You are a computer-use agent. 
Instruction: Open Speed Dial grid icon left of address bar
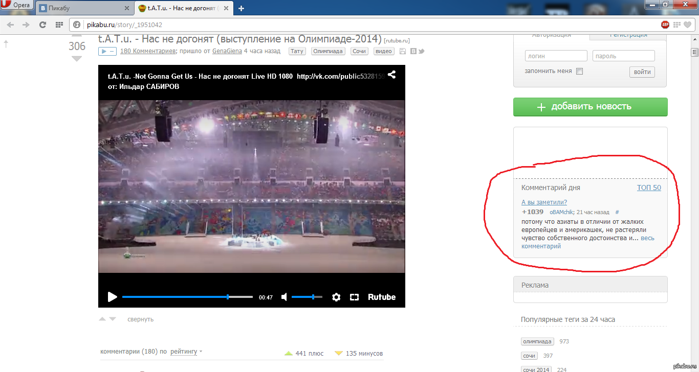pos(59,25)
